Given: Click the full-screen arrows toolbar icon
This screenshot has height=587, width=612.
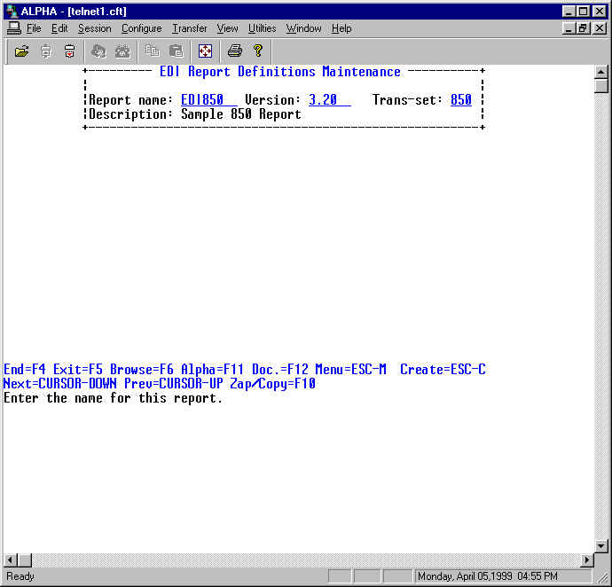Looking at the screenshot, I should (205, 51).
